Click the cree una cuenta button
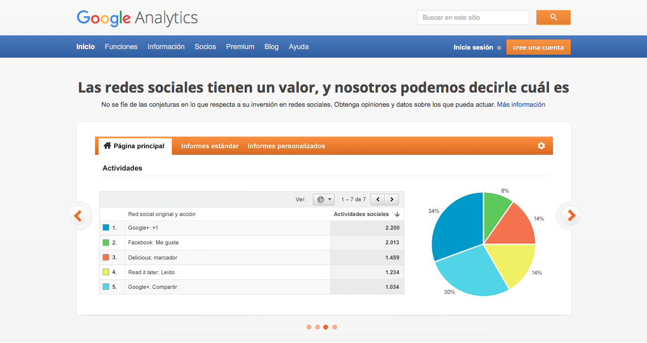 click(538, 47)
